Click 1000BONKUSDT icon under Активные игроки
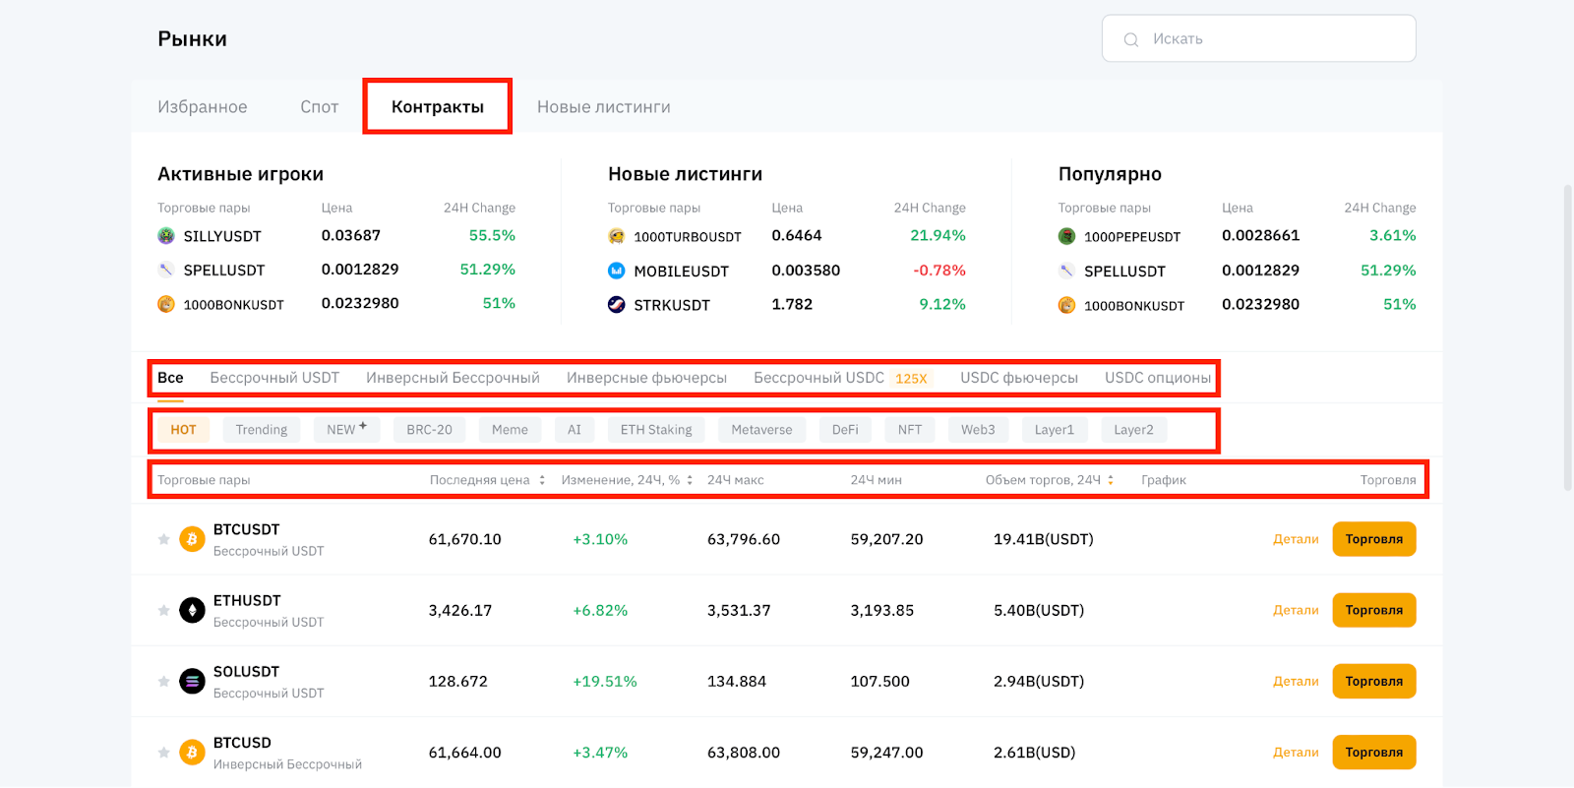This screenshot has height=788, width=1574. pyautogui.click(x=166, y=304)
